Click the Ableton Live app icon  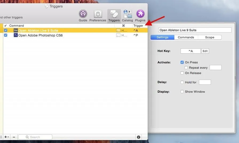coord(16,30)
